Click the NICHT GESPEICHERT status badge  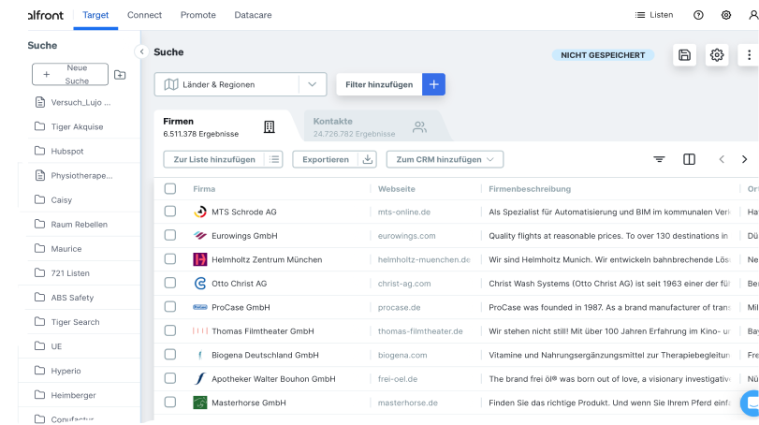click(x=603, y=55)
